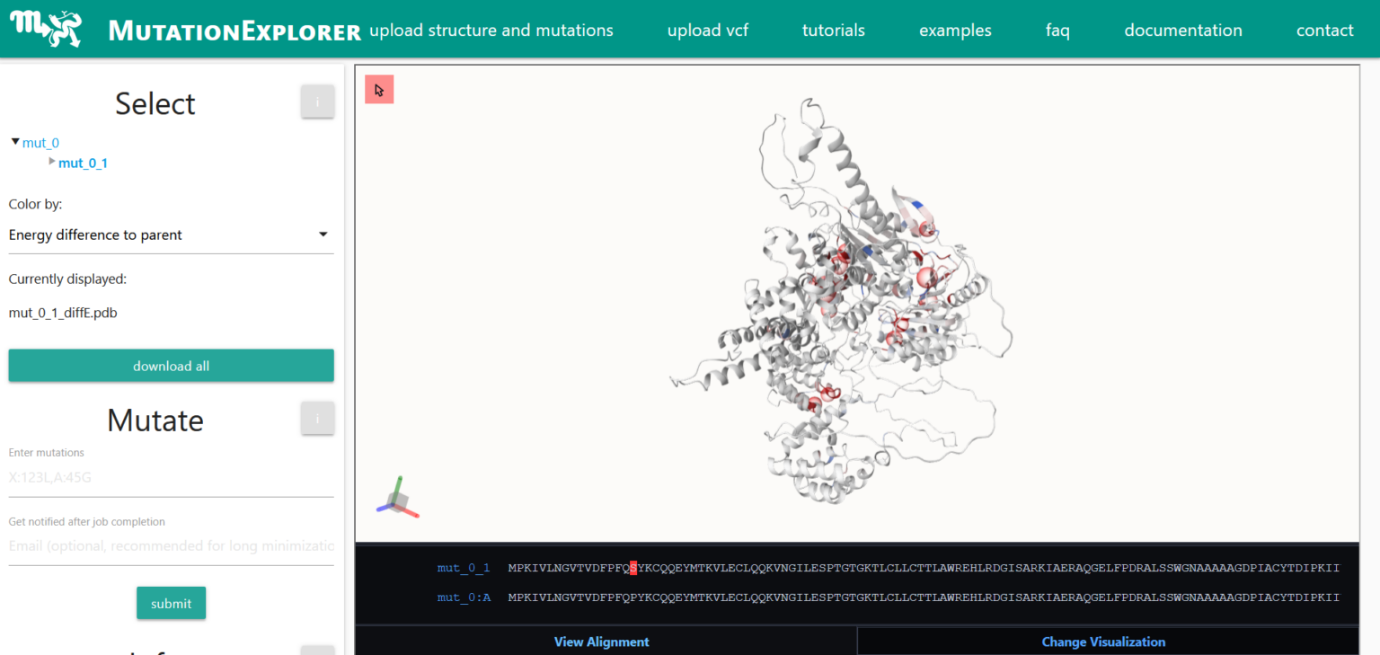Open the info tooltip next to Mutate
Image resolution: width=1380 pixels, height=655 pixels.
[317, 418]
